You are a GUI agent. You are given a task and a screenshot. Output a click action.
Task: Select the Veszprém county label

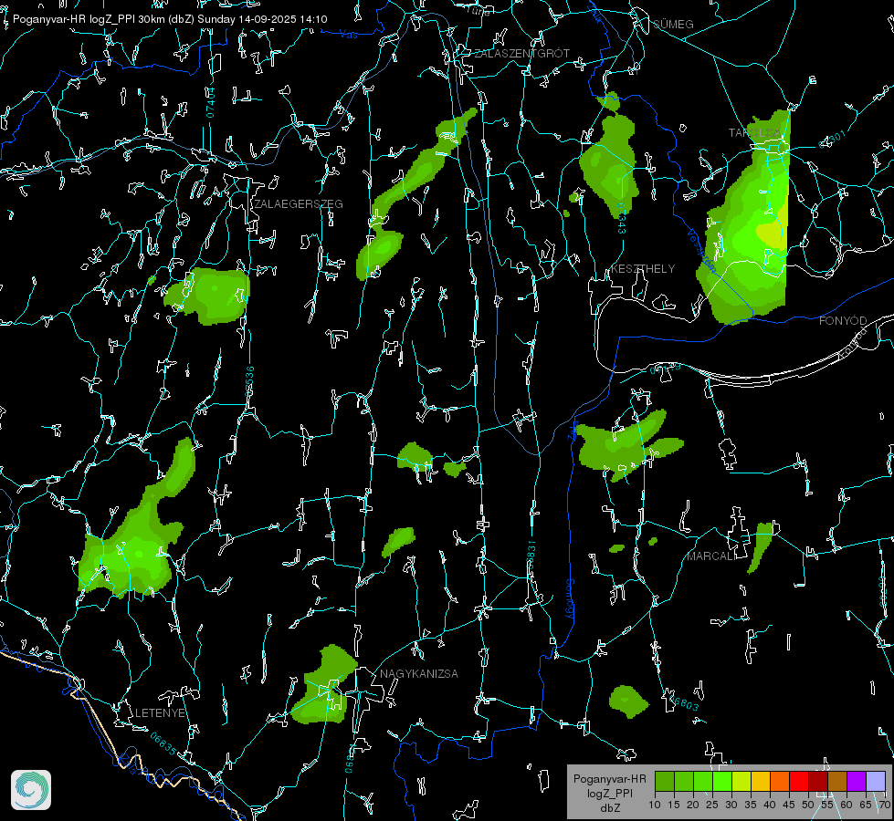[x=701, y=251]
